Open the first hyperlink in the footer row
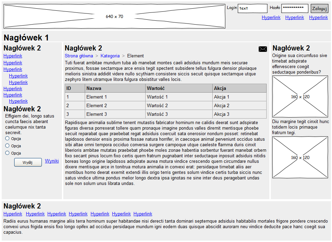This screenshot has height=242, width=332. tap(13, 214)
